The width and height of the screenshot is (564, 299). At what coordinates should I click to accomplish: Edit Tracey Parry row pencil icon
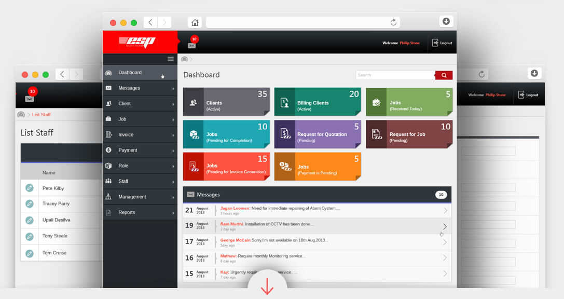click(x=30, y=203)
